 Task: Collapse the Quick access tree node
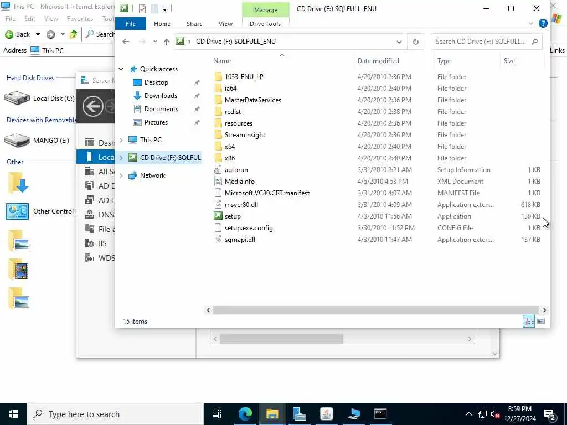tap(121, 69)
